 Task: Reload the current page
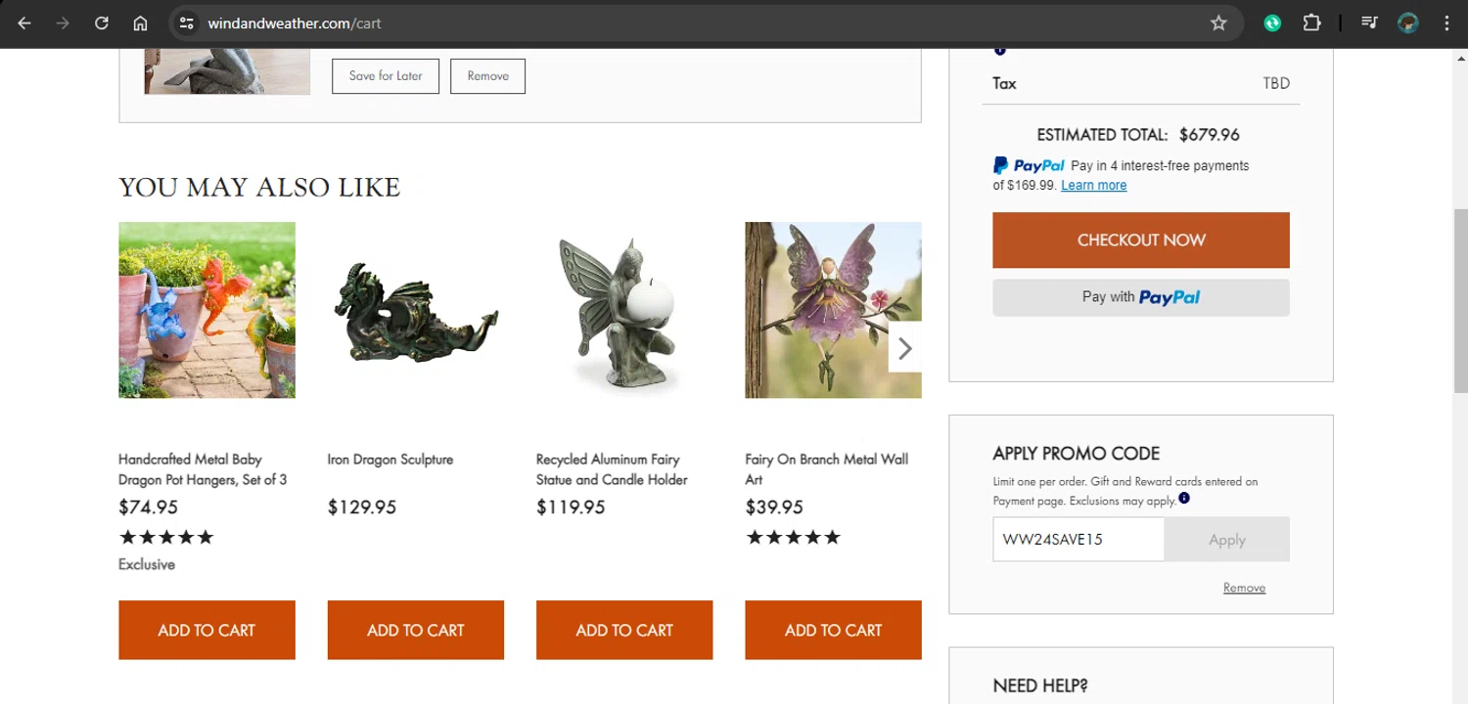(x=102, y=23)
